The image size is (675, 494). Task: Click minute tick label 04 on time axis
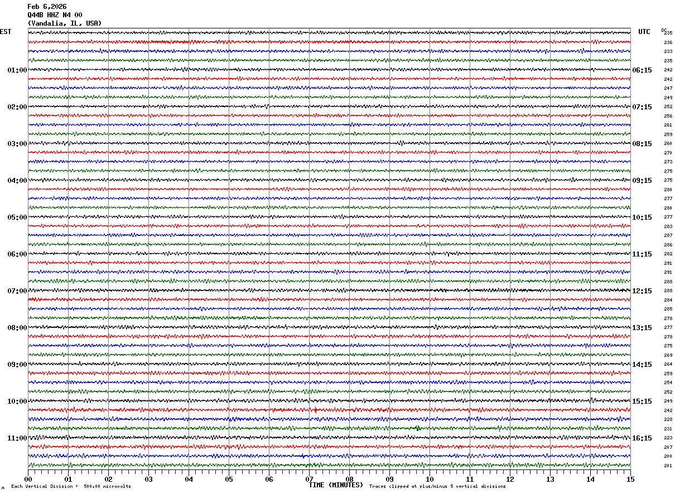pos(189,479)
